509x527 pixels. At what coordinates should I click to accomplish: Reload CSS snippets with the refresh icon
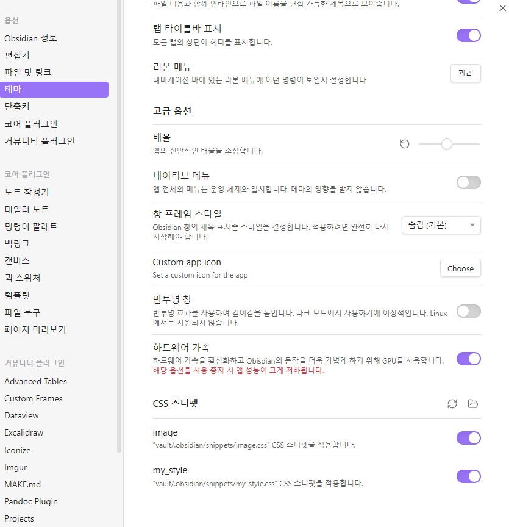click(452, 404)
